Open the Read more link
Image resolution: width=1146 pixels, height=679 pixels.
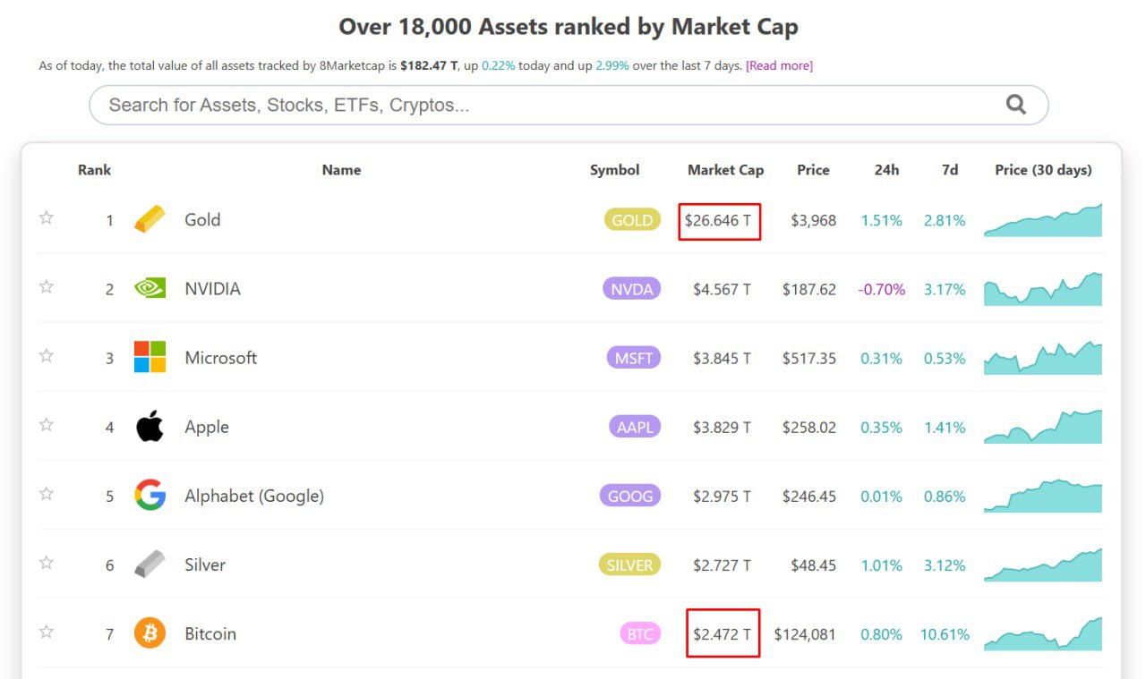pyautogui.click(x=779, y=65)
